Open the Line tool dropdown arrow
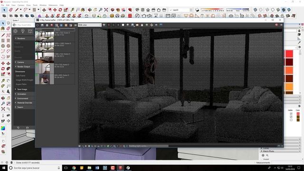Screen dimensions: 304x171 coord(20,9)
